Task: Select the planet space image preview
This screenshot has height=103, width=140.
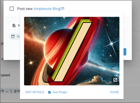Action: tap(72, 51)
